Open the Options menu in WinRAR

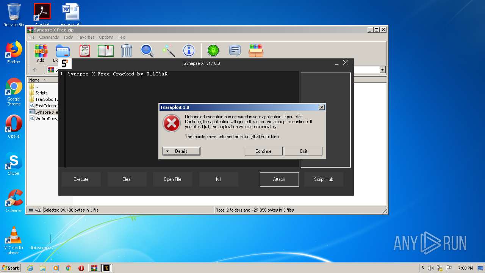[106, 37]
